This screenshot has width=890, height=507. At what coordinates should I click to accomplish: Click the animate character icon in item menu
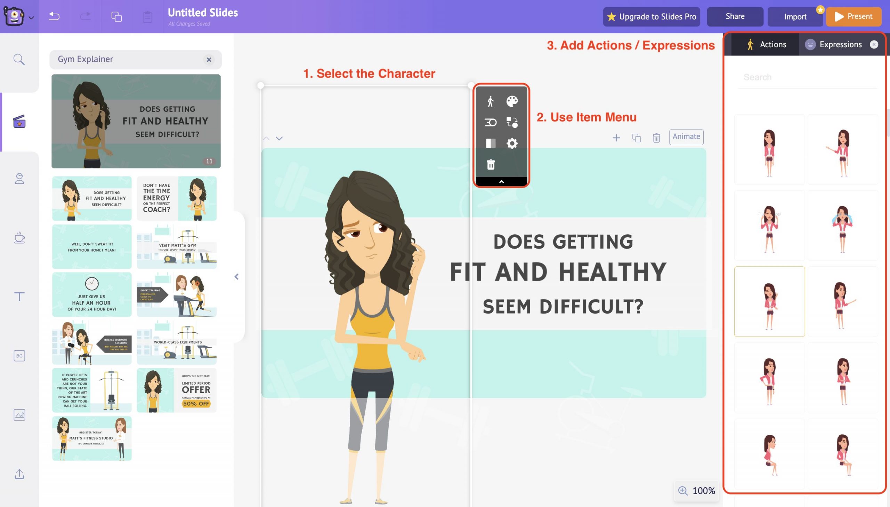tap(491, 101)
